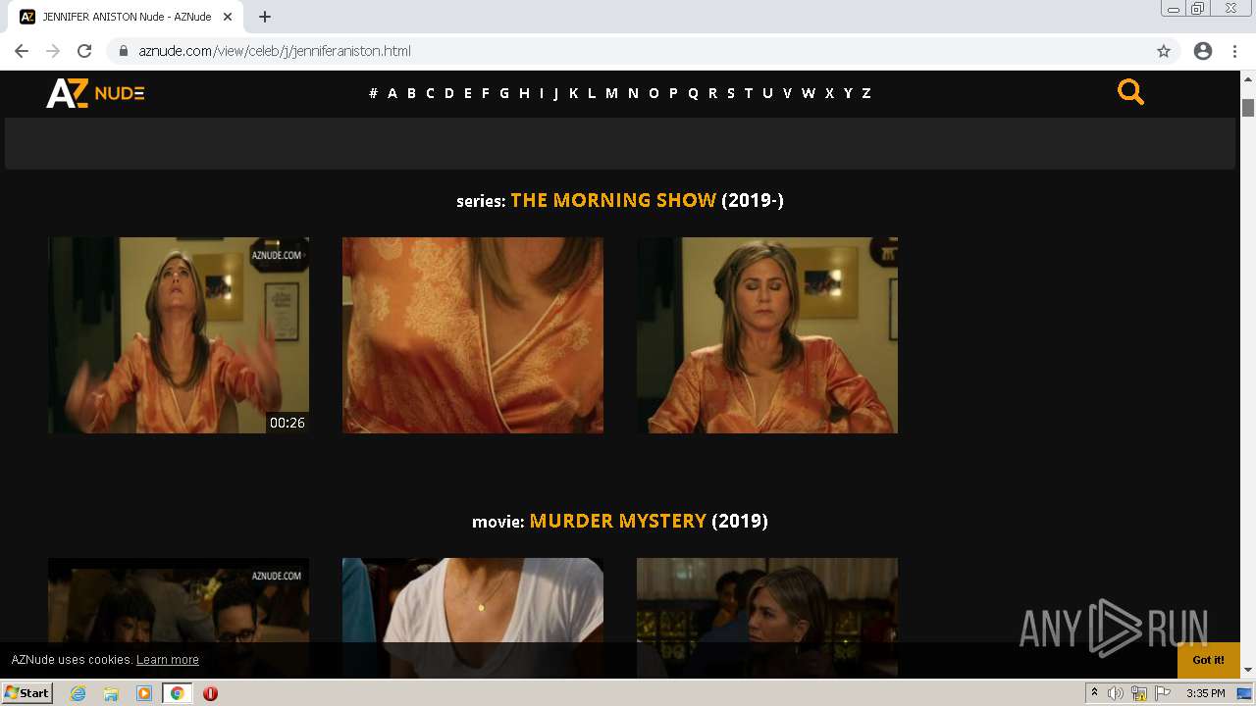This screenshot has height=706, width=1256.
Task: Bookmark this page with the star icon
Action: coord(1164,51)
